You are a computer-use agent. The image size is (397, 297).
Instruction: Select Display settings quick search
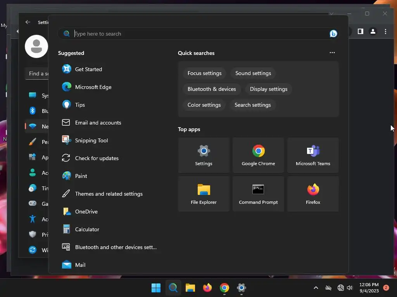point(269,89)
